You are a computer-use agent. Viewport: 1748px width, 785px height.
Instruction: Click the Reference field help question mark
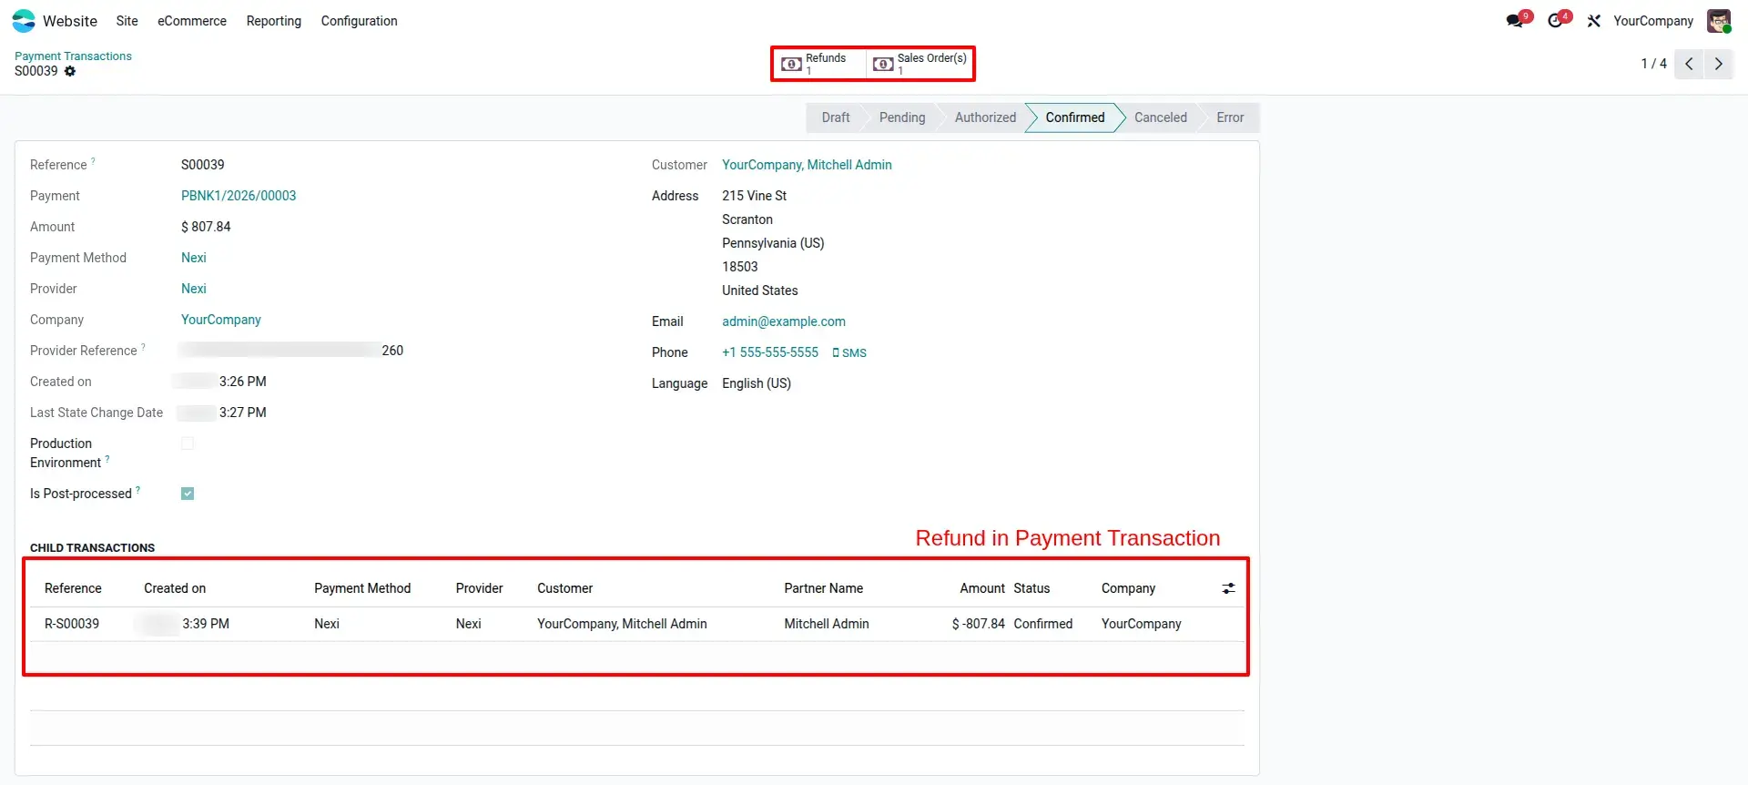tap(93, 161)
